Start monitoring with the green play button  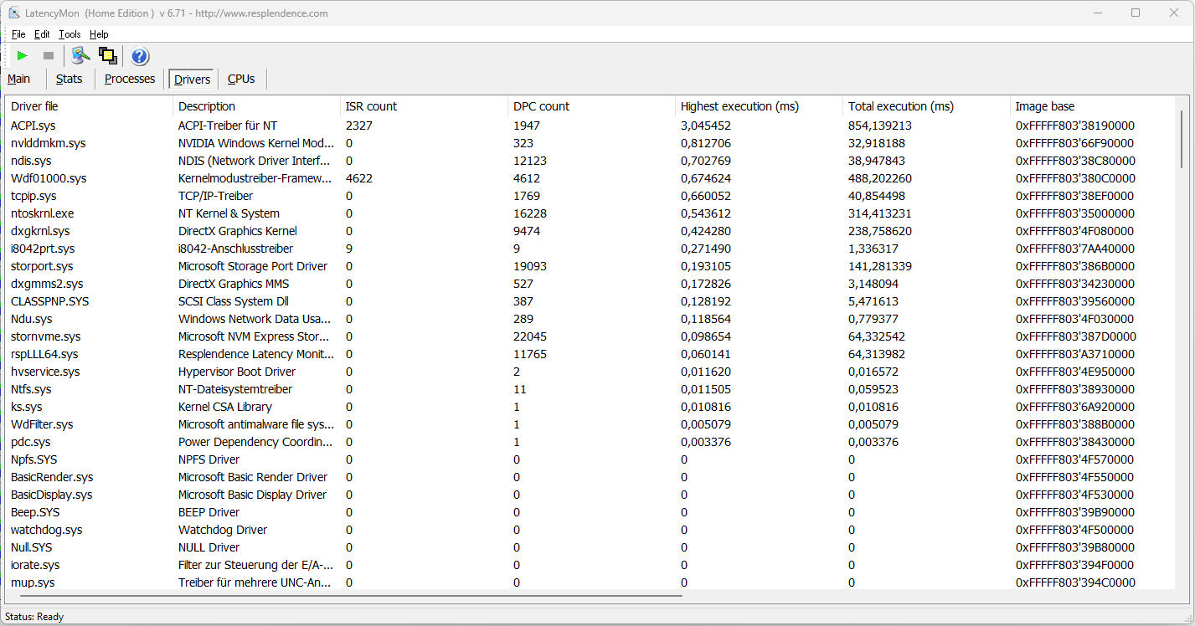23,56
